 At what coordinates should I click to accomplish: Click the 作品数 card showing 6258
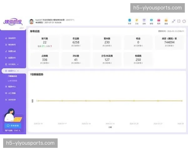(76, 42)
